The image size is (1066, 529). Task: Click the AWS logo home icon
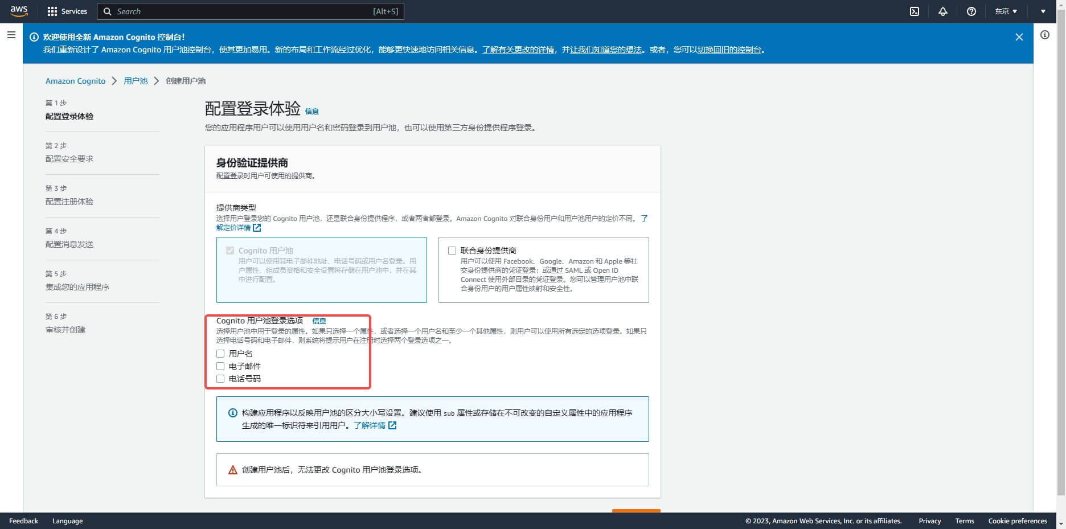pos(19,11)
